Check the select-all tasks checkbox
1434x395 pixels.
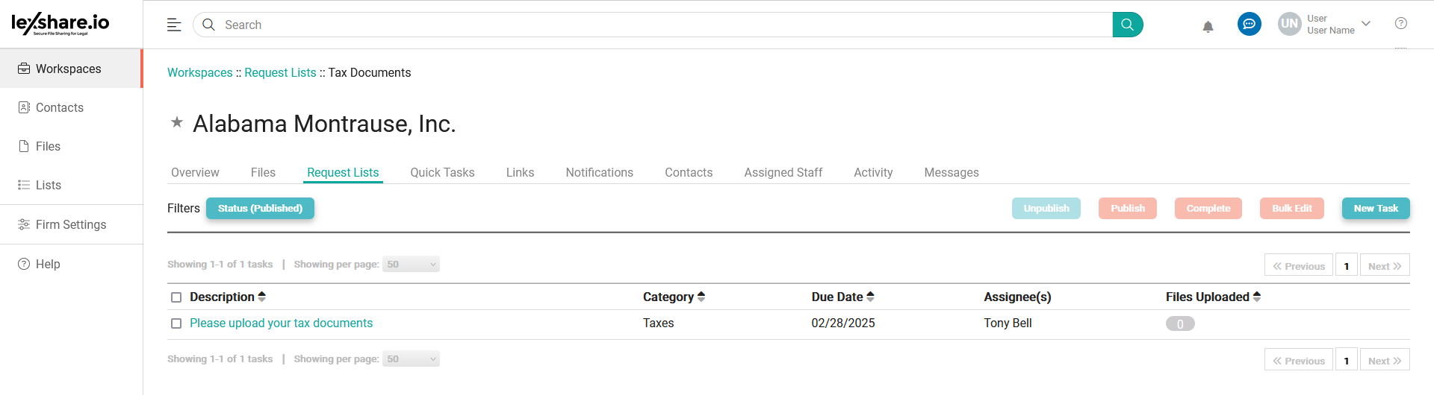tap(176, 297)
